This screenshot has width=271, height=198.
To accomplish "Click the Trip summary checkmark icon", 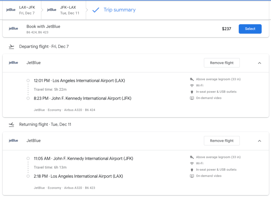I will pos(96,10).
